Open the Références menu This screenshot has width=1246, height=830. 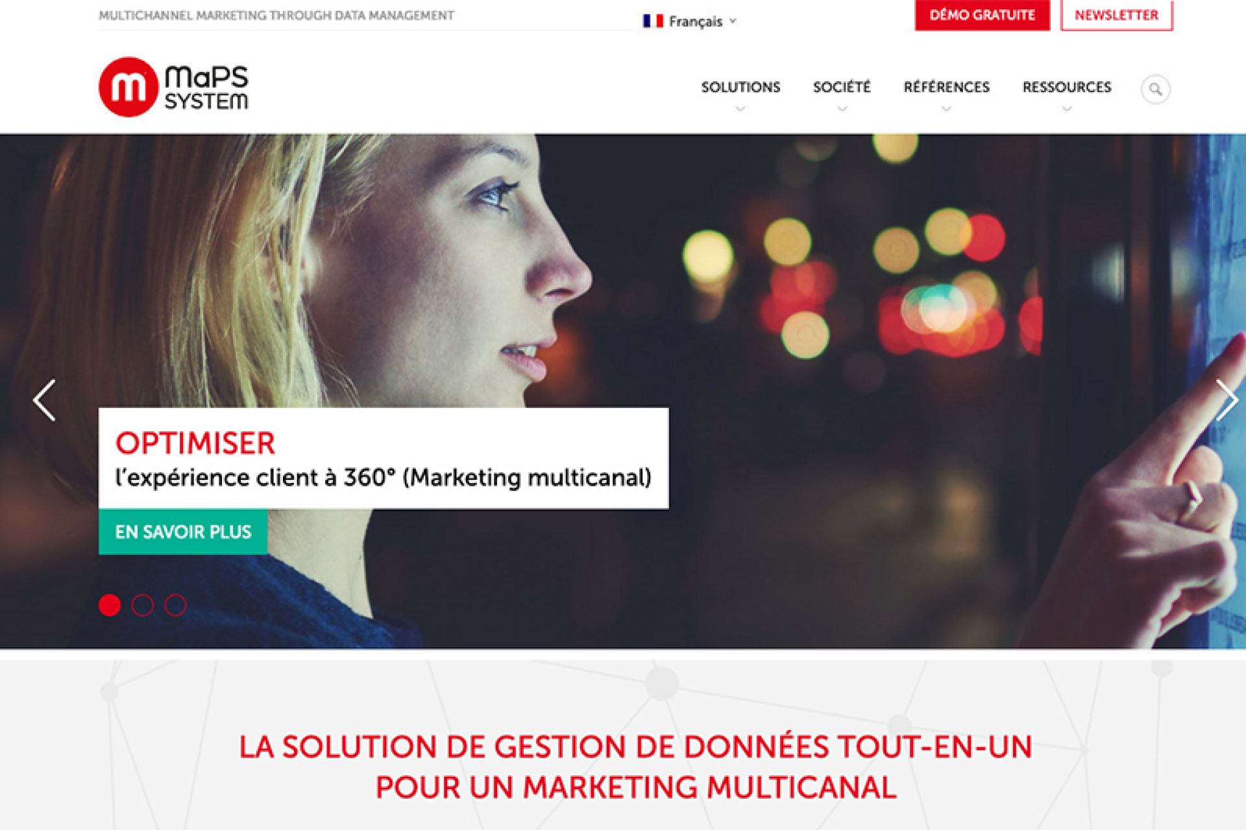[x=946, y=87]
